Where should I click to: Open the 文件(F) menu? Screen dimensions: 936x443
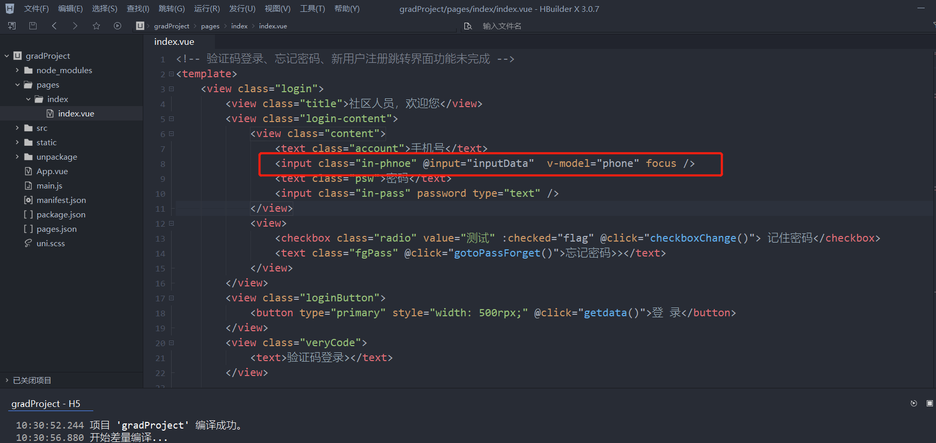coord(36,9)
